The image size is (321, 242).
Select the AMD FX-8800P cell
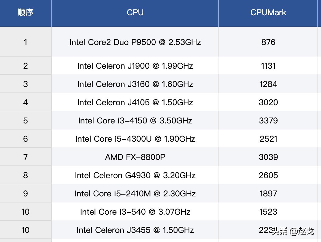coord(135,157)
